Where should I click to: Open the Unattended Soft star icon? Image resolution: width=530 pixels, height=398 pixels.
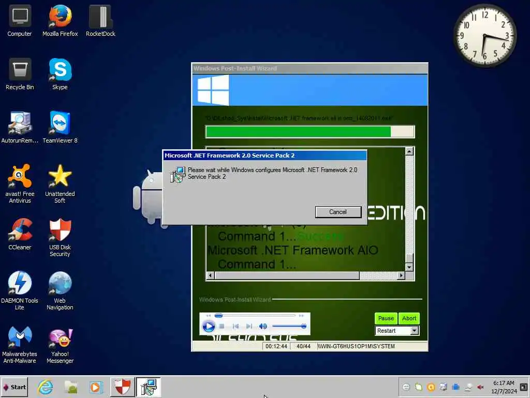click(60, 184)
